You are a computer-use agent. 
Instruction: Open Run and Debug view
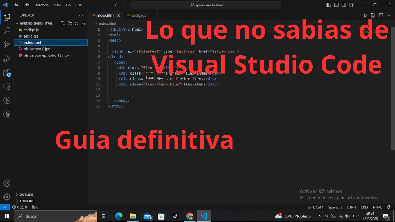coord(7,59)
